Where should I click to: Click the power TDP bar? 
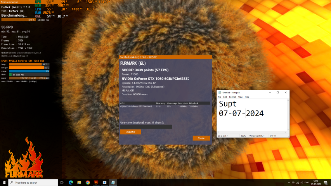29,78
